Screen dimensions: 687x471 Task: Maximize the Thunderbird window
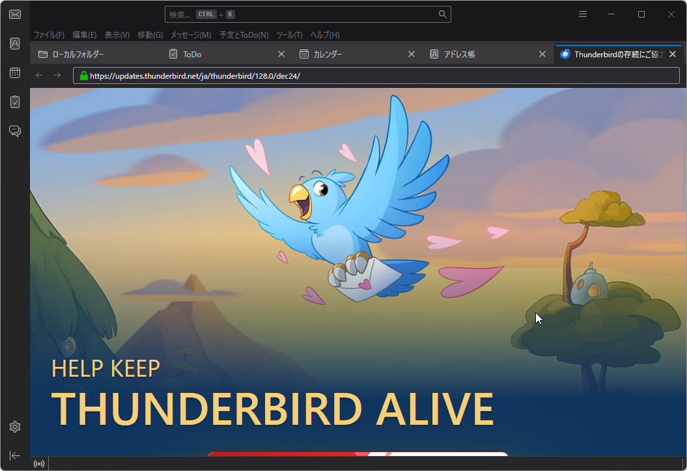(641, 14)
